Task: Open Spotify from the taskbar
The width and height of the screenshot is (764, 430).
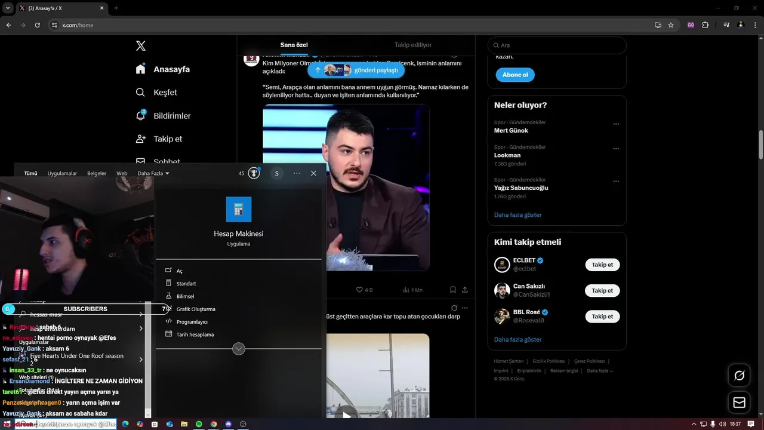Action: click(x=199, y=424)
